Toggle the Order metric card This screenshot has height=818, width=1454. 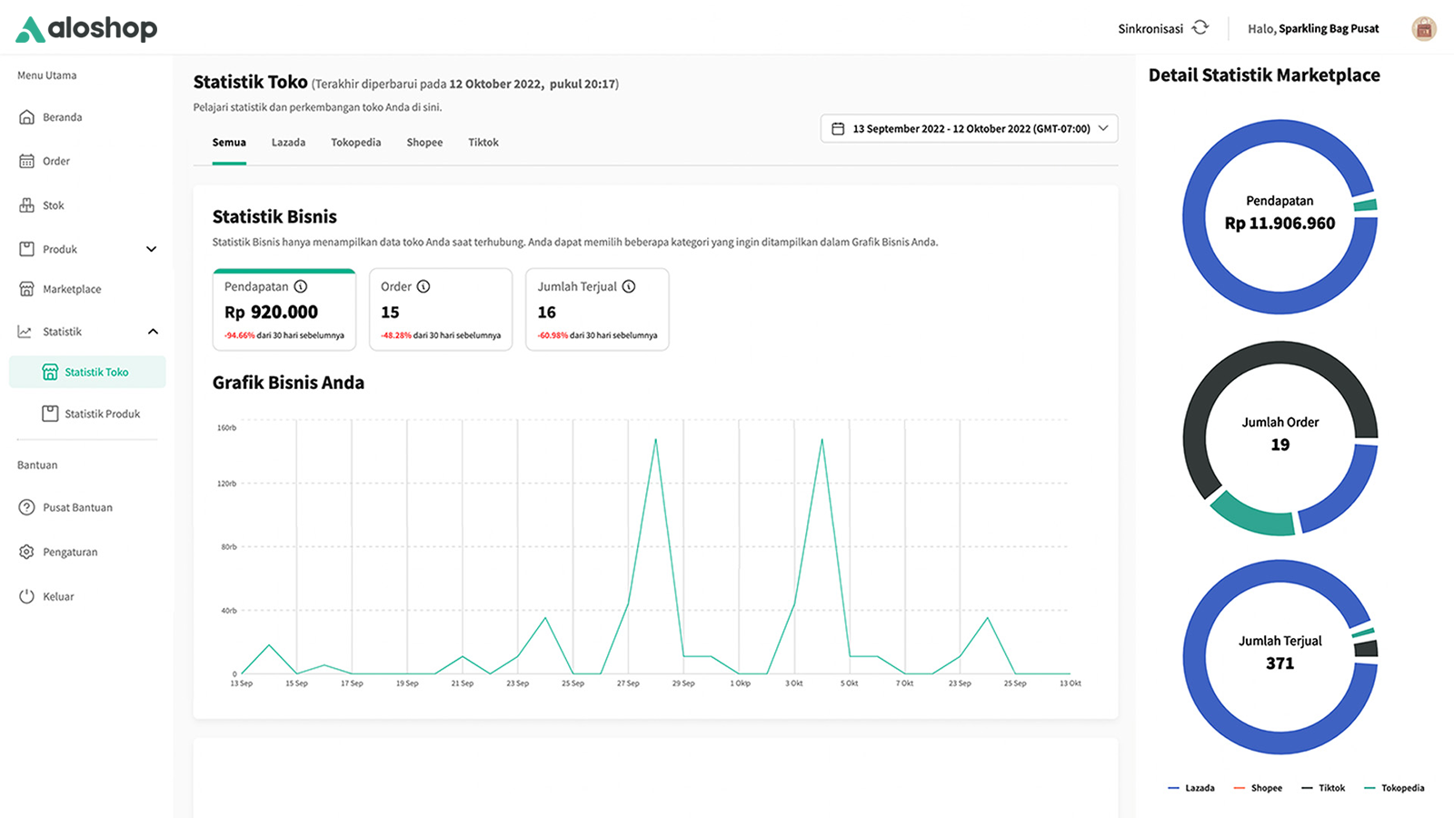441,309
